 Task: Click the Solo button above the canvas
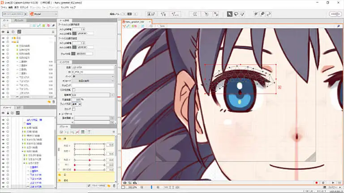click(162, 26)
